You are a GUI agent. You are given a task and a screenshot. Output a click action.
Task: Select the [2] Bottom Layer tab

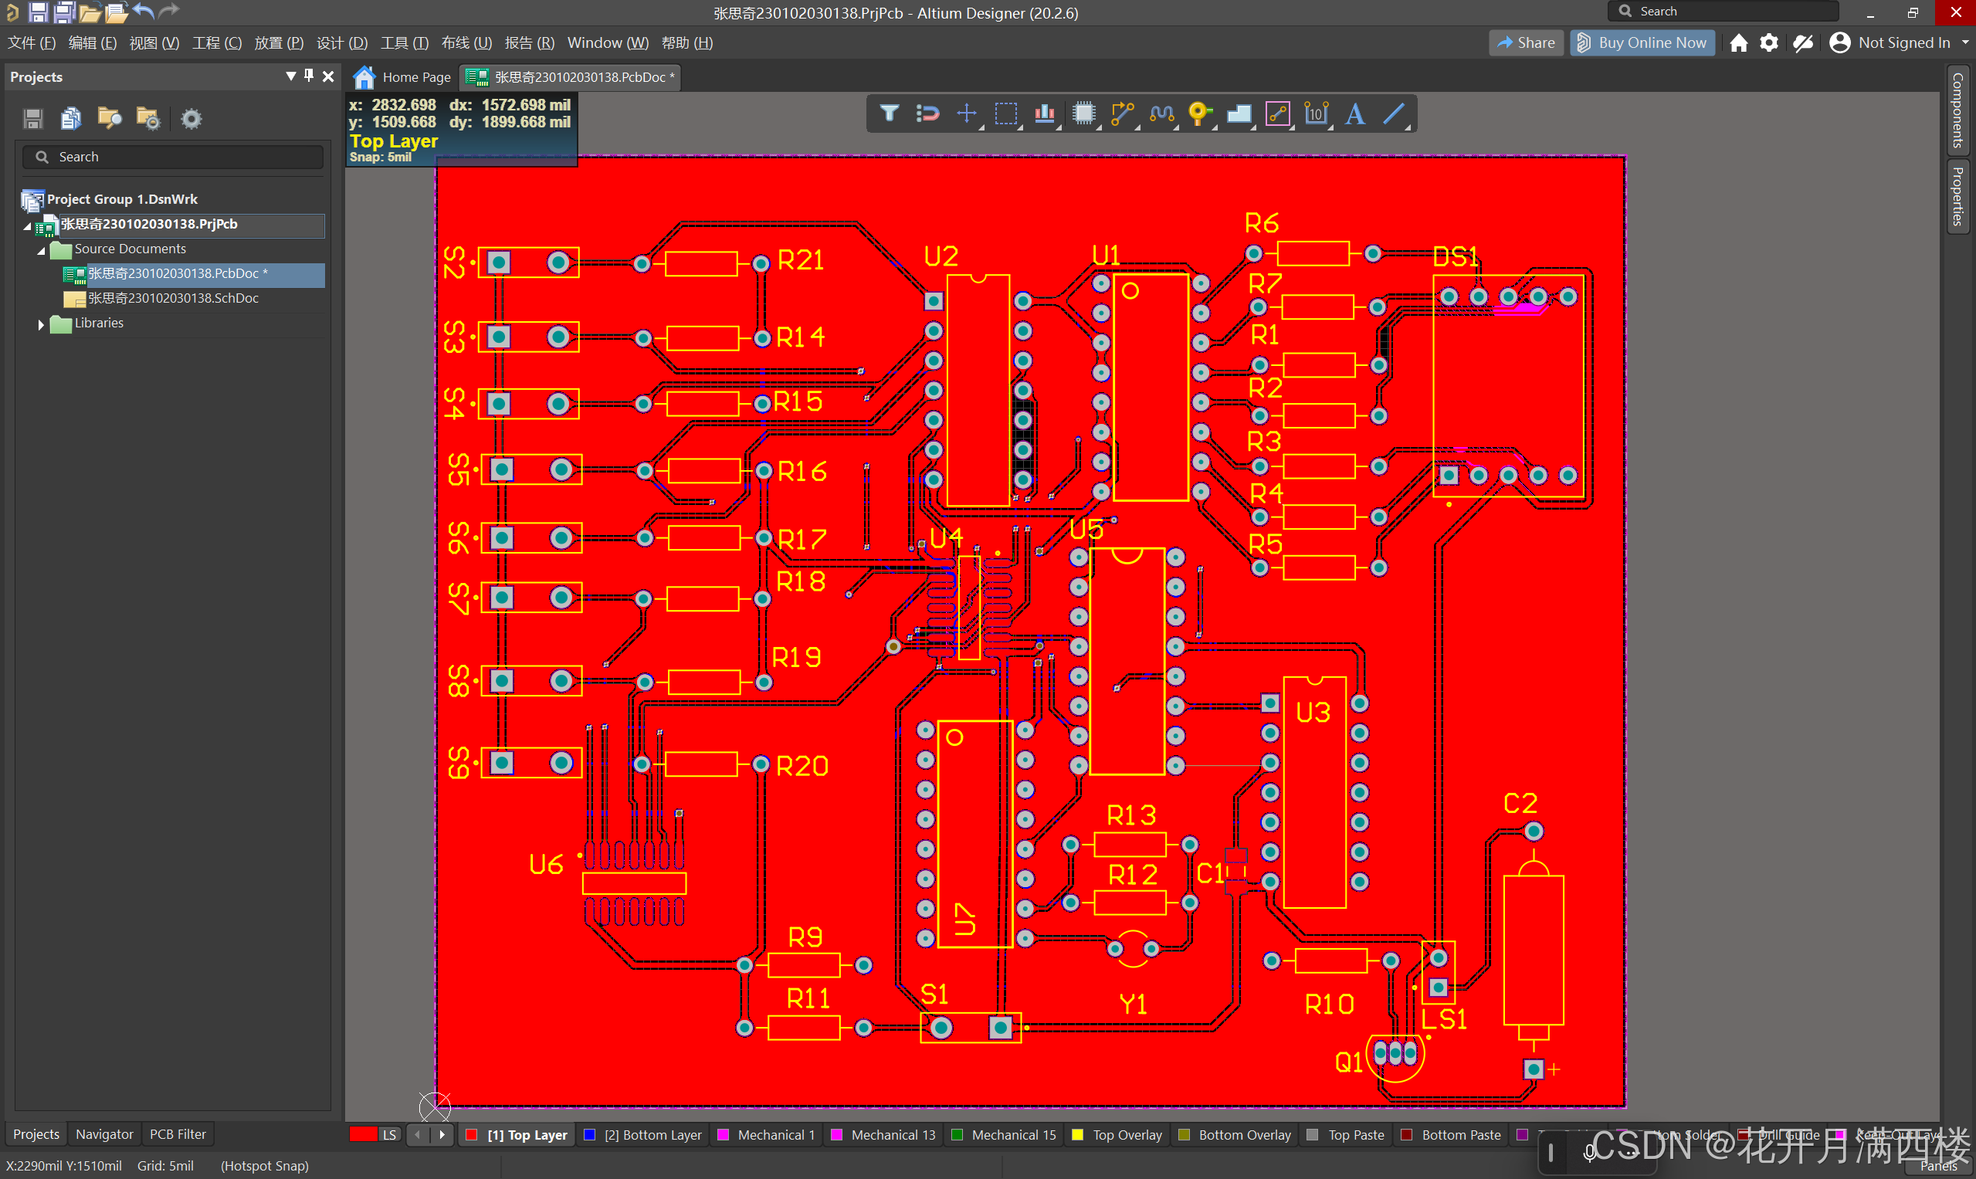[643, 1134]
